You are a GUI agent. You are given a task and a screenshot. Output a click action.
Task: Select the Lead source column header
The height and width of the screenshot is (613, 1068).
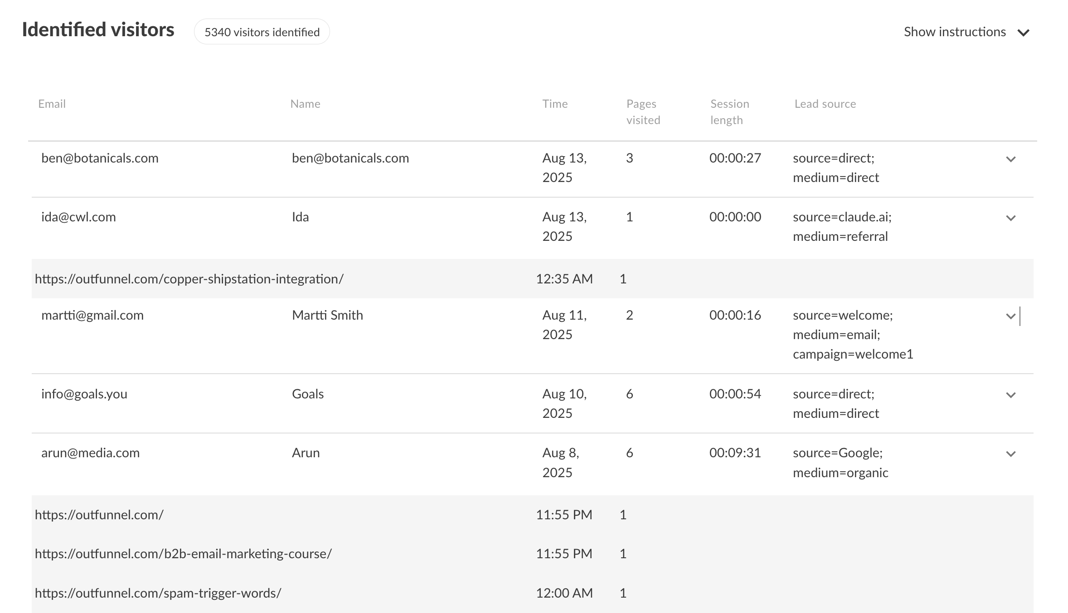click(825, 104)
